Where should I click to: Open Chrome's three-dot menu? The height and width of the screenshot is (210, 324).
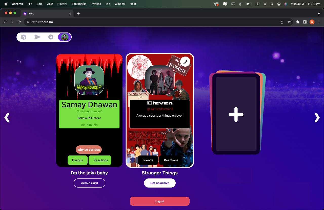[x=319, y=22]
